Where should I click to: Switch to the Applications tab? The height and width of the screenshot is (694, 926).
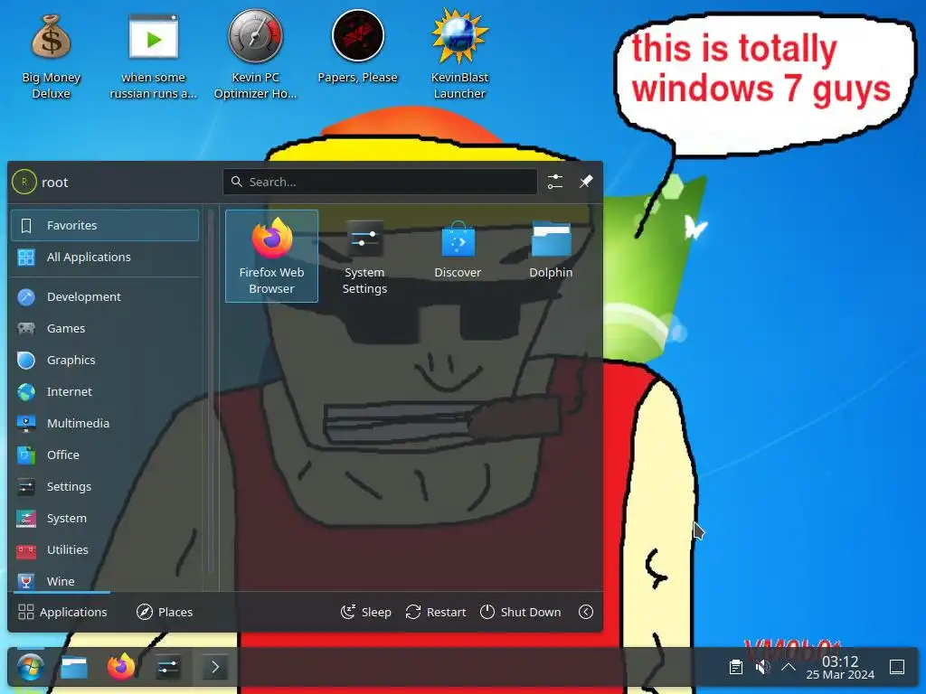[62, 612]
